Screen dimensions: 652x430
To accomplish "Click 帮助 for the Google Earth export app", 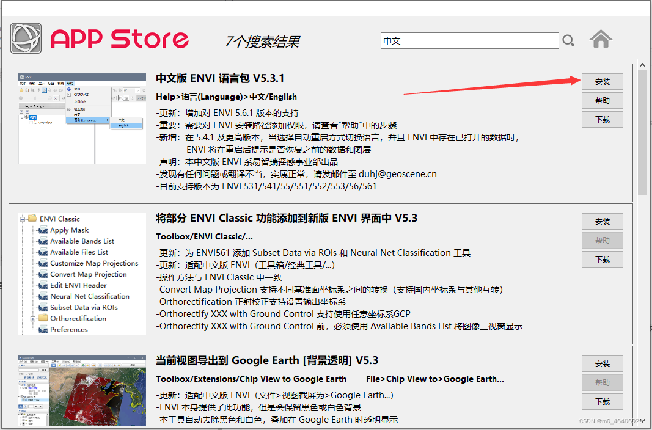I will 602,382.
